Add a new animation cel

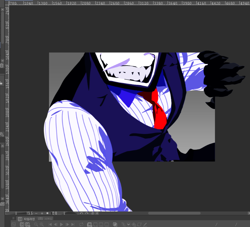coord(95,224)
